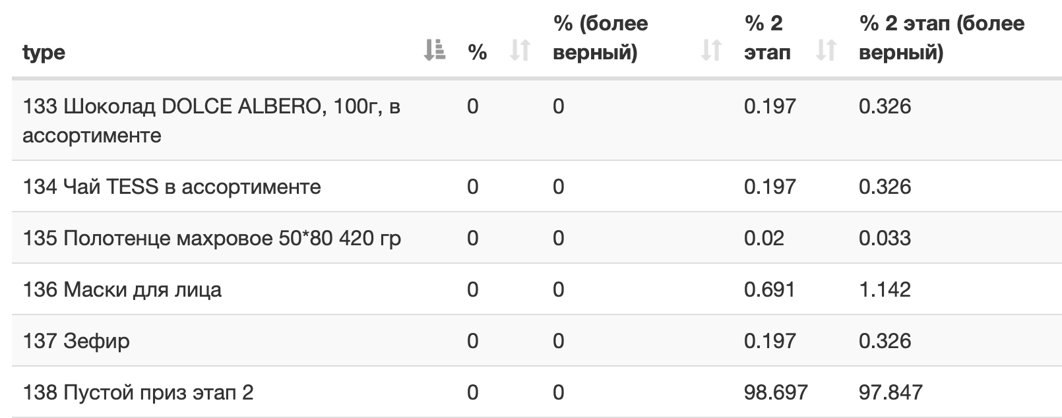Image resolution: width=1062 pixels, height=418 pixels.
Task: Select row 137 Зефир
Action: (x=537, y=341)
